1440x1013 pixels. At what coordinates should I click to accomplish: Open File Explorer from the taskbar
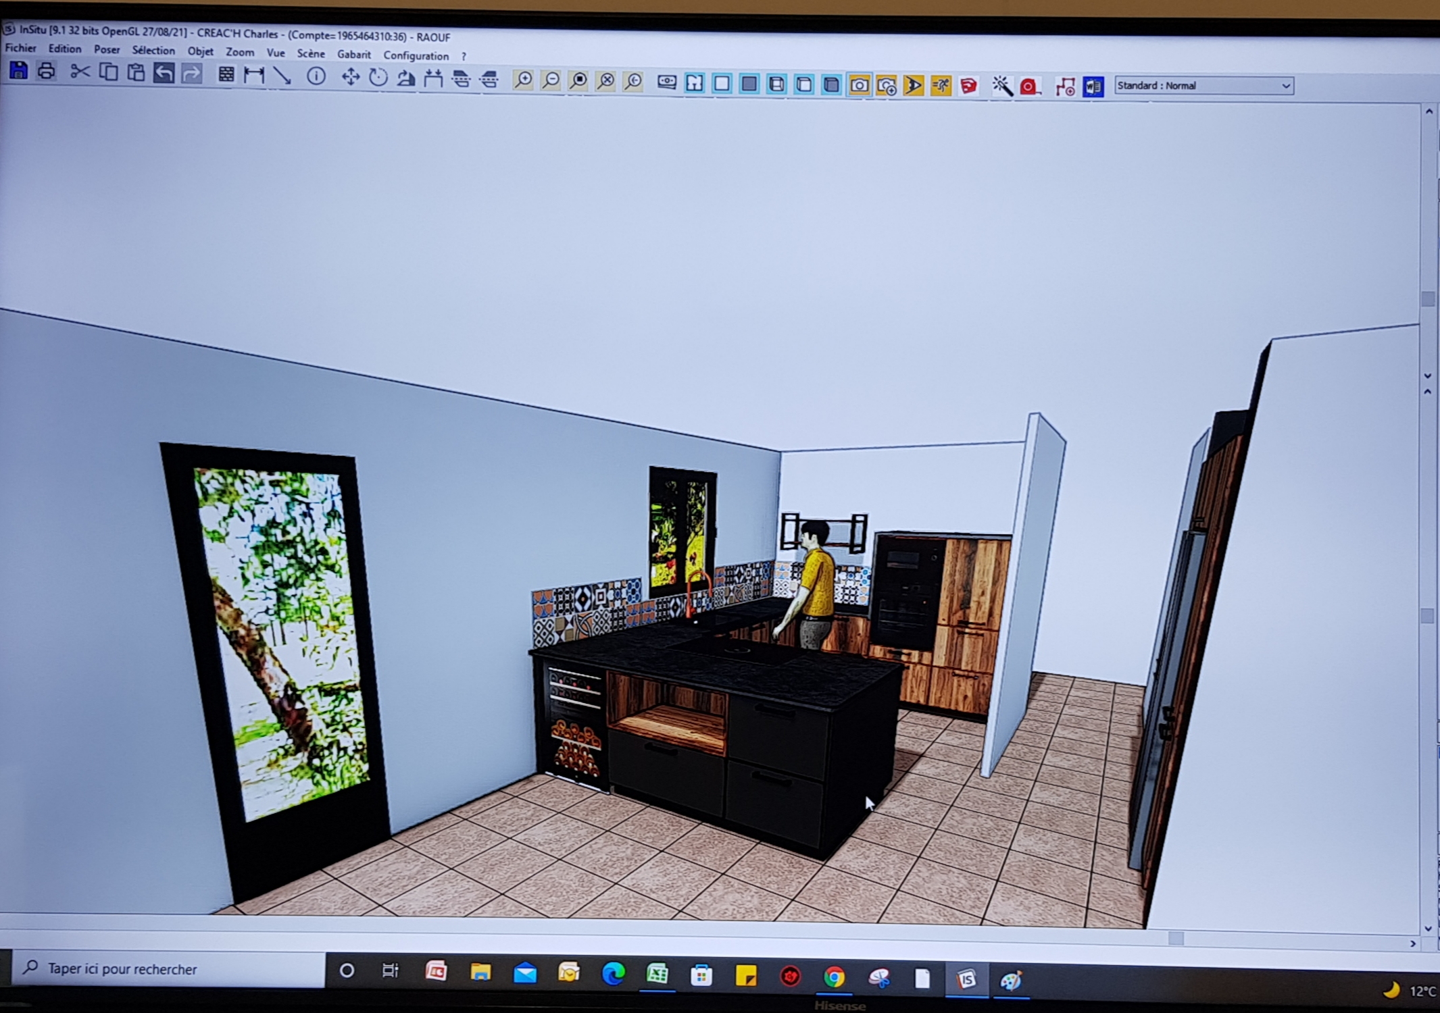pyautogui.click(x=480, y=972)
